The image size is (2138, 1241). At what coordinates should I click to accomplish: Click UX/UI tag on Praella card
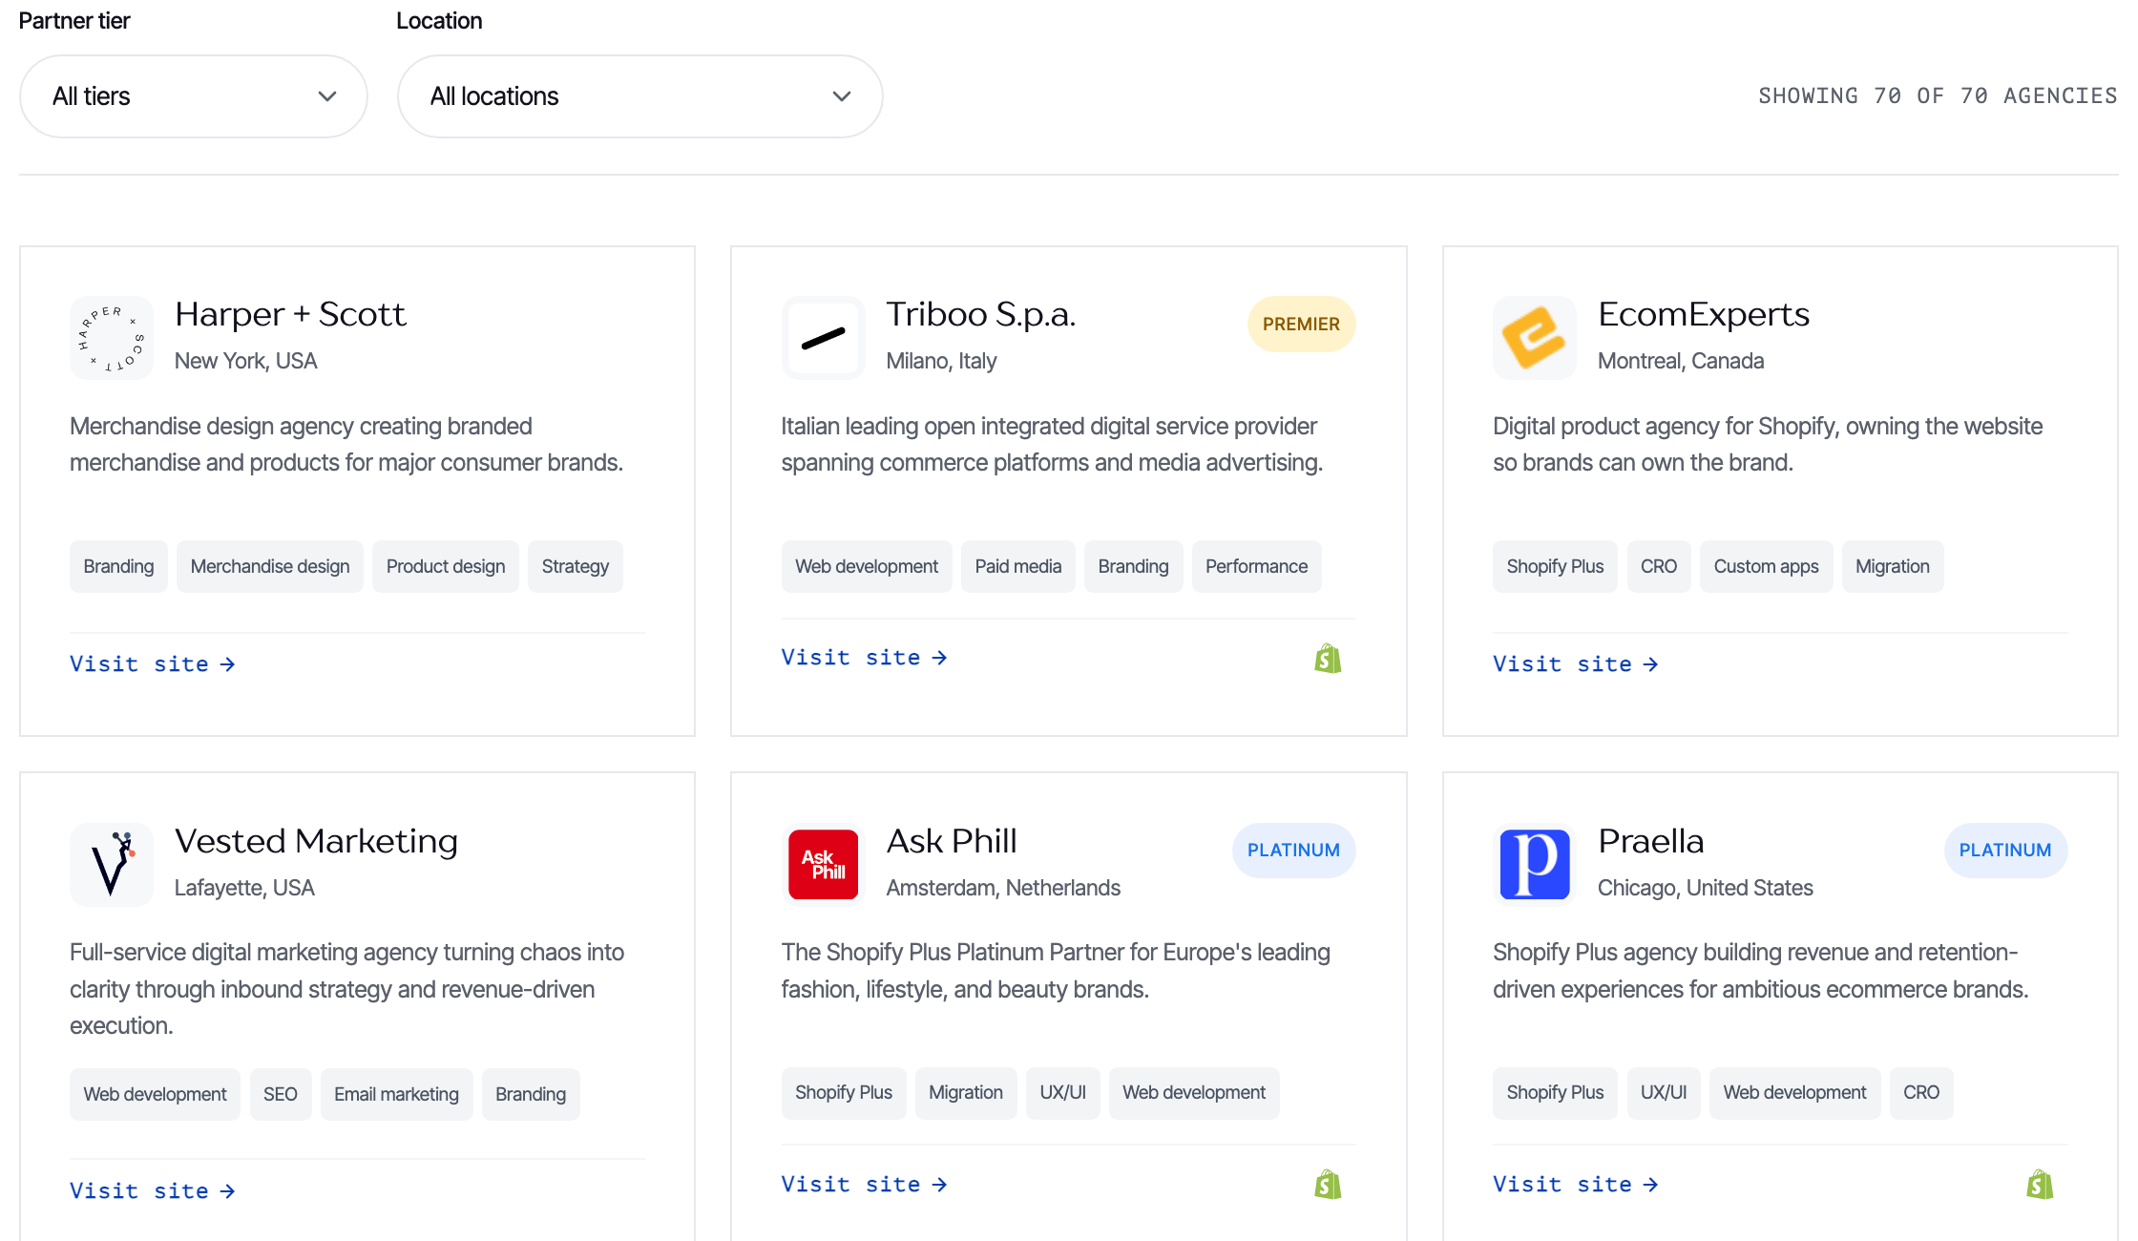1664,1093
